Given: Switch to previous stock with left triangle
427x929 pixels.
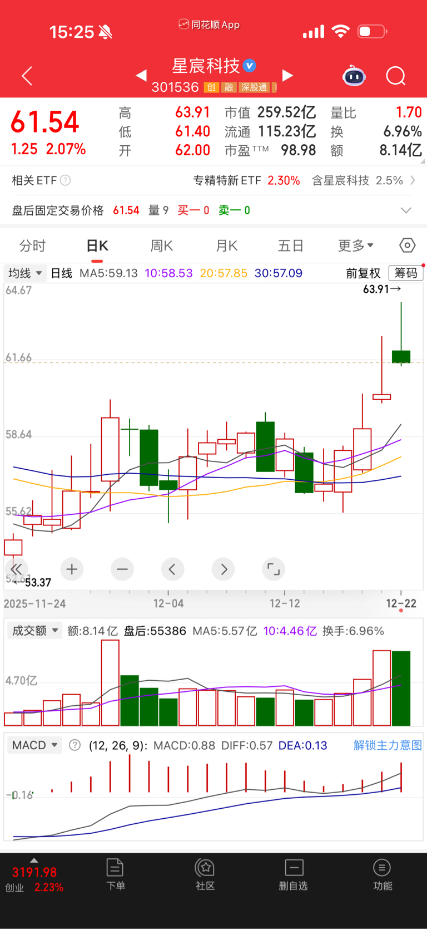Looking at the screenshot, I should [x=141, y=75].
